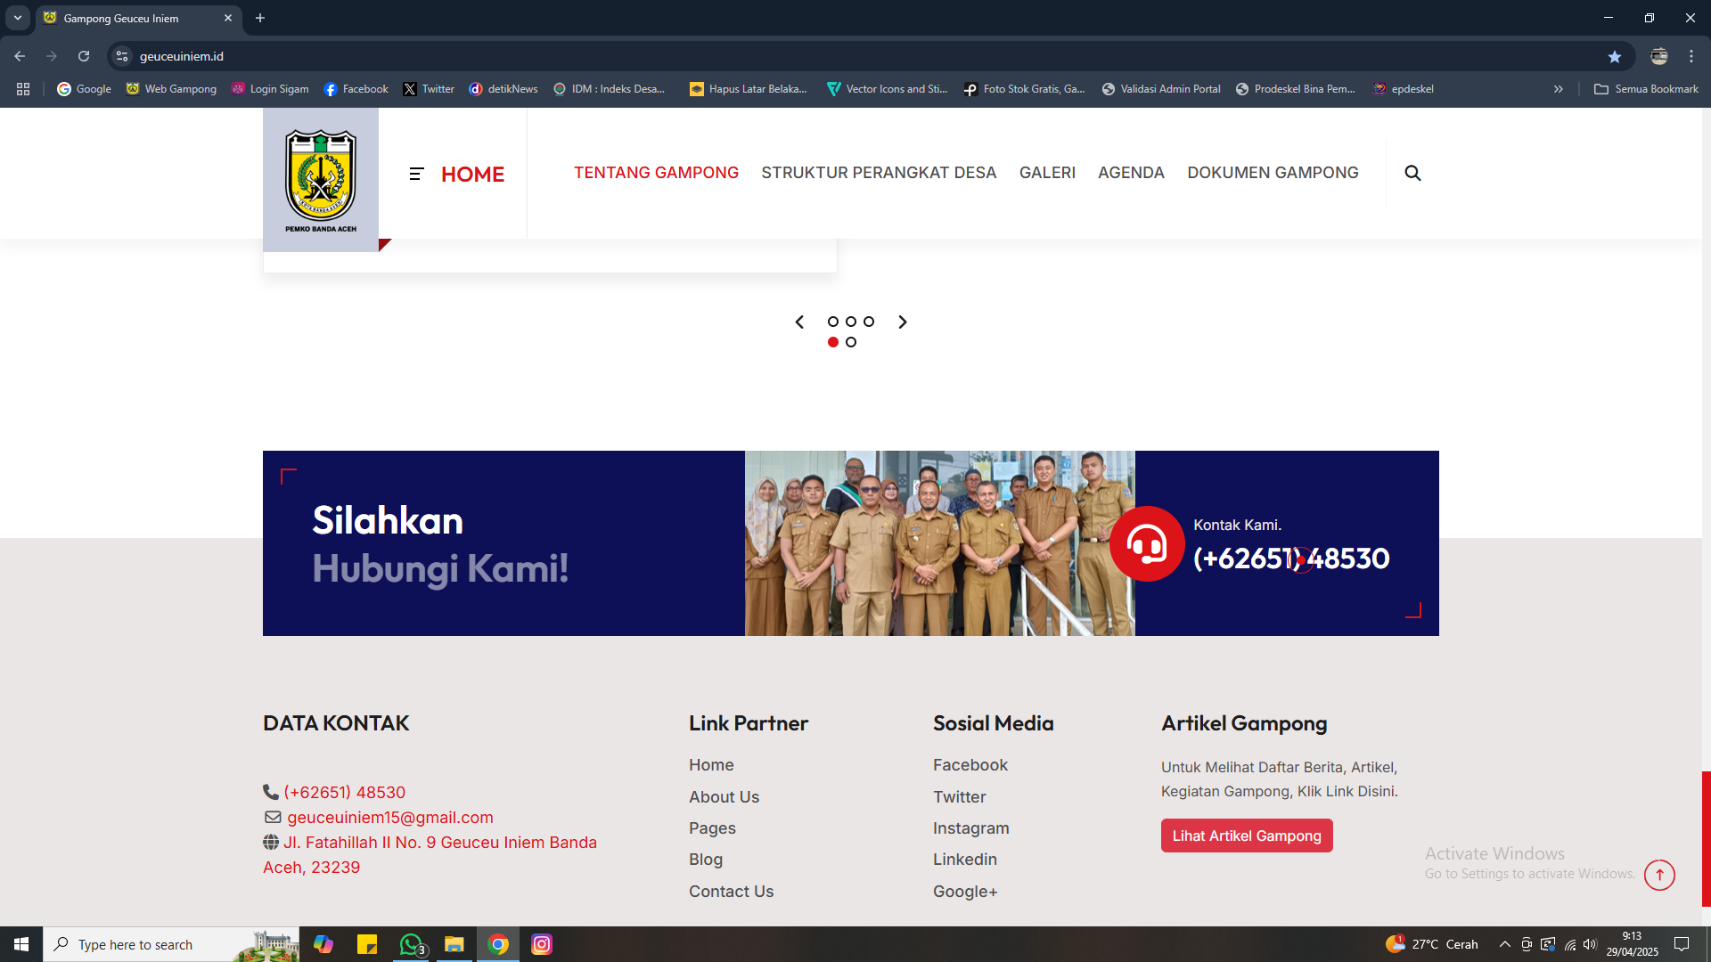Bookmark star icon in address bar
This screenshot has width=1711, height=962.
tap(1614, 56)
